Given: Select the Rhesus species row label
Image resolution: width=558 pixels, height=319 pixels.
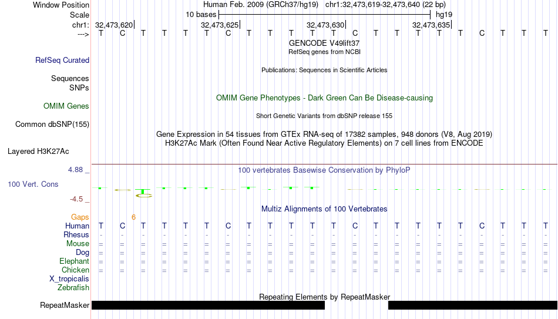Looking at the screenshot, I should point(76,234).
